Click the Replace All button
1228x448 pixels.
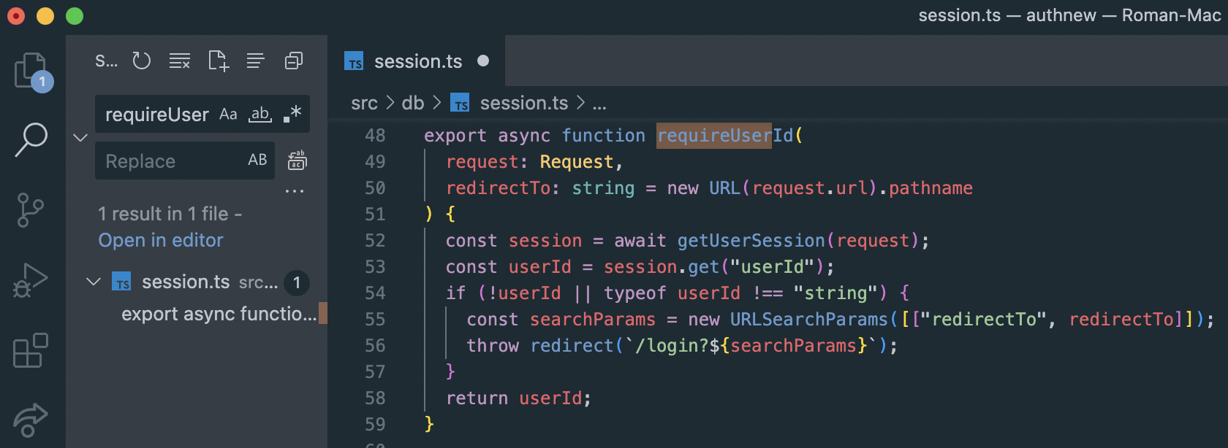(x=297, y=161)
